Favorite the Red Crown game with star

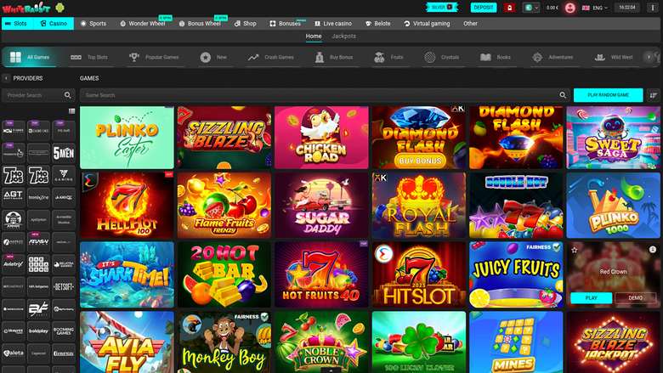click(575, 250)
